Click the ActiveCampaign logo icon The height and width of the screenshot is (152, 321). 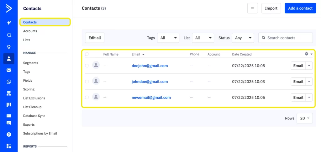[9, 8]
